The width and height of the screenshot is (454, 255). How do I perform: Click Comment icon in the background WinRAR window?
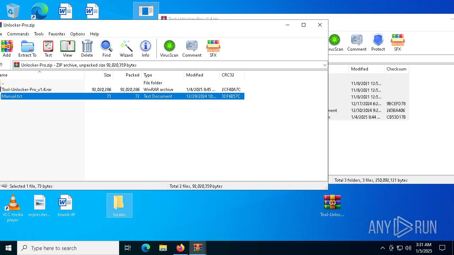point(357,43)
